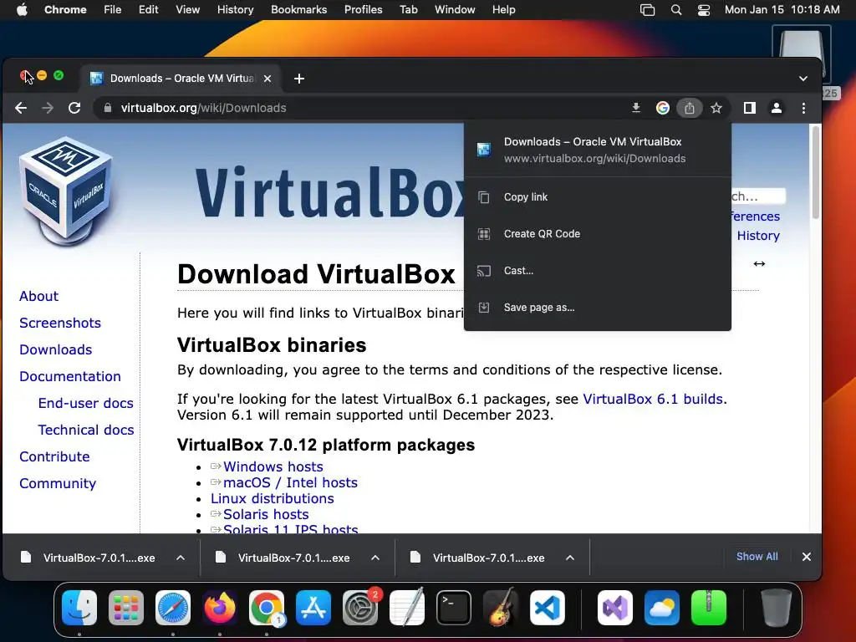
Task: Click the Google icon in the address bar
Action: point(663,108)
